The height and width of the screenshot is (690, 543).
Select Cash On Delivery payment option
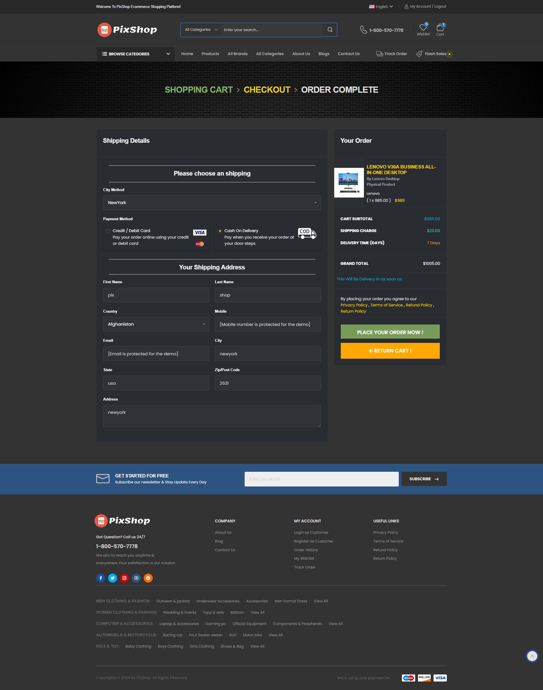coord(220,231)
